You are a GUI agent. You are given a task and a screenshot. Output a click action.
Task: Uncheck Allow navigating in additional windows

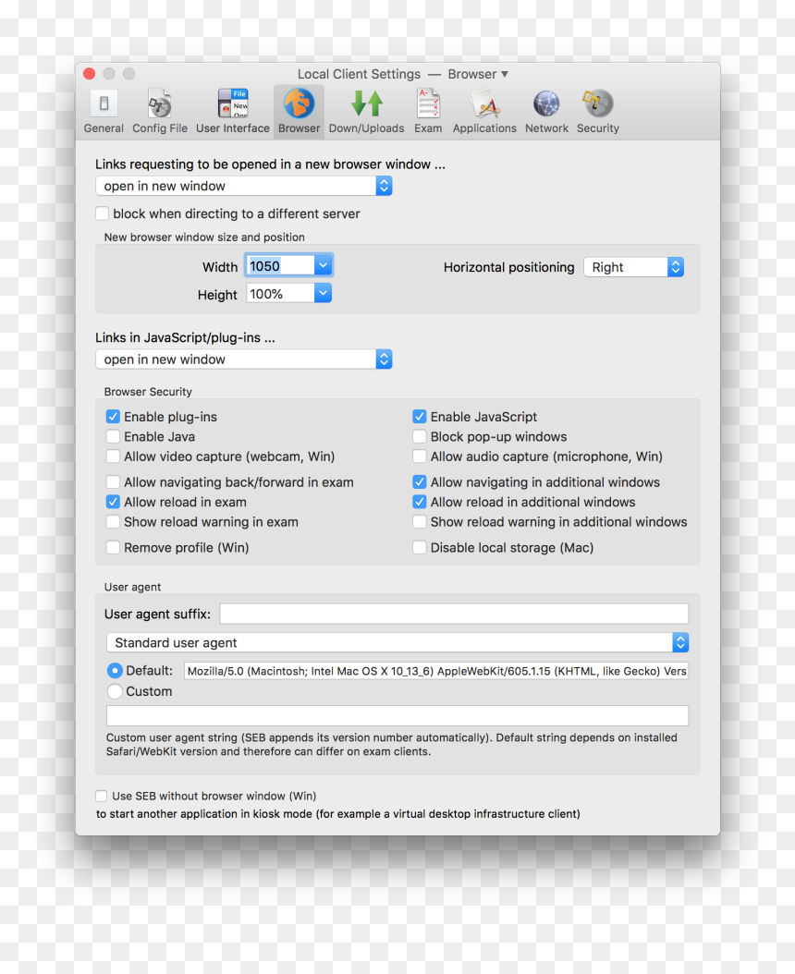tap(420, 482)
